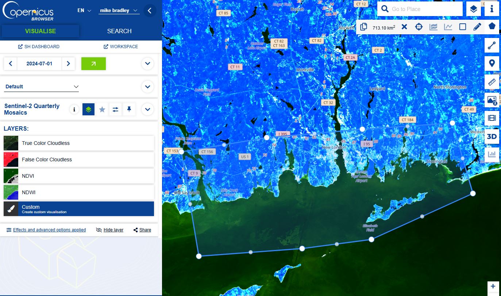Toggle the compare swap arrows icon
The height and width of the screenshot is (296, 501).
pyautogui.click(x=116, y=109)
